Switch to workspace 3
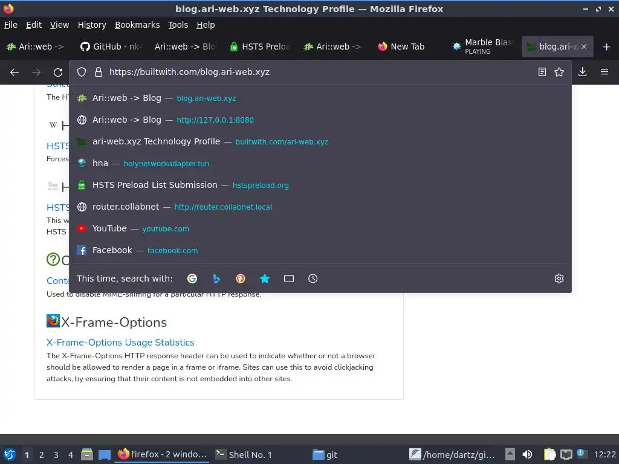 click(56, 455)
